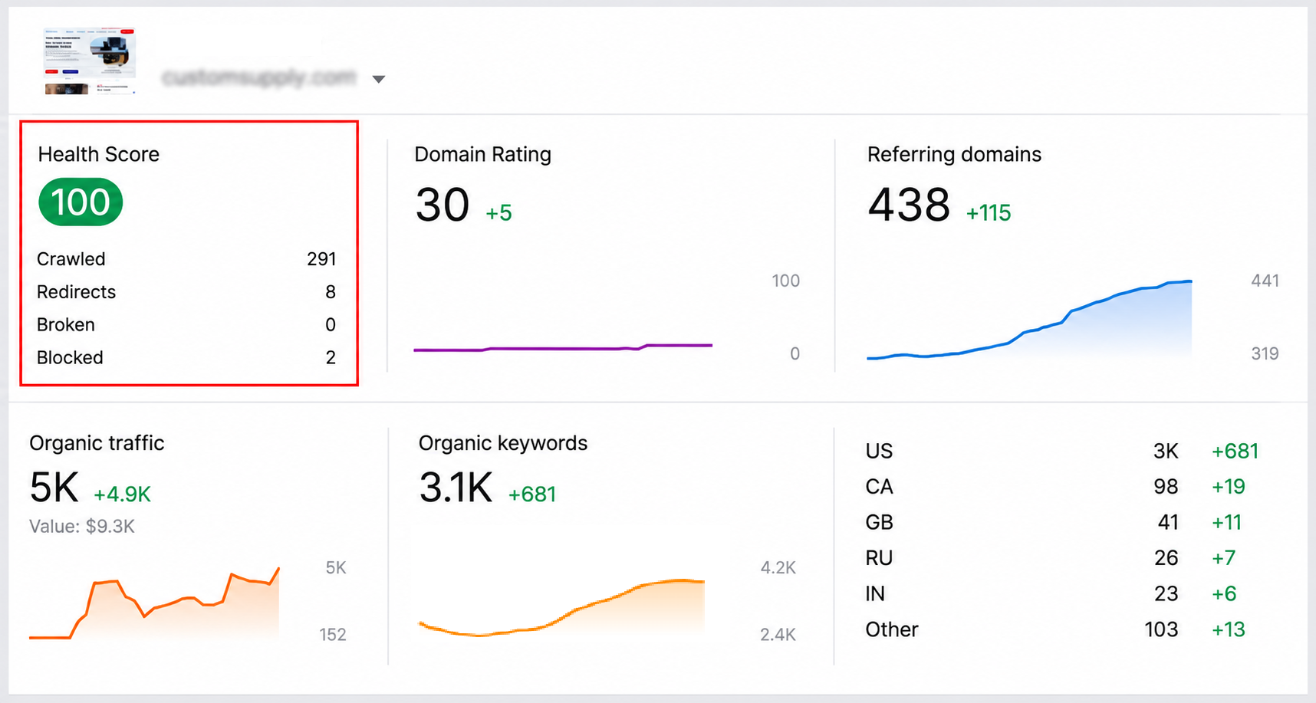
Task: Click the green Health Score 100 badge
Action: pyautogui.click(x=81, y=202)
